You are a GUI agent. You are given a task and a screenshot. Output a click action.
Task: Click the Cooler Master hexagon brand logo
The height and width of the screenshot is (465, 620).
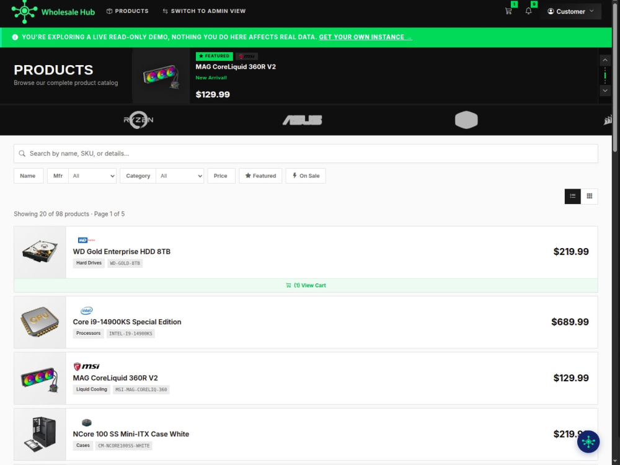click(x=466, y=120)
